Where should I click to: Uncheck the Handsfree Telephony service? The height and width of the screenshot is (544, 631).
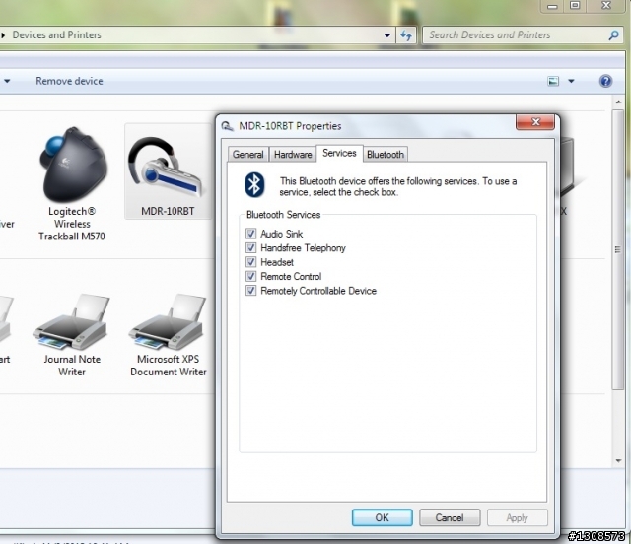[250, 248]
